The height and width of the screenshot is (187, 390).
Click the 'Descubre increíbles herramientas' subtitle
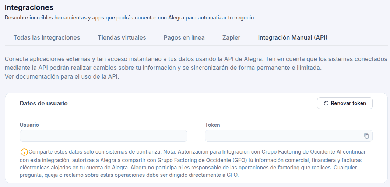click(130, 18)
